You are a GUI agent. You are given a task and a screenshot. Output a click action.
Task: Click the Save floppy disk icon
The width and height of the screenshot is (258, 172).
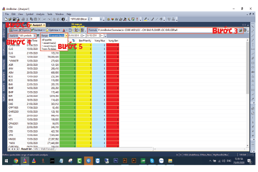point(14,19)
